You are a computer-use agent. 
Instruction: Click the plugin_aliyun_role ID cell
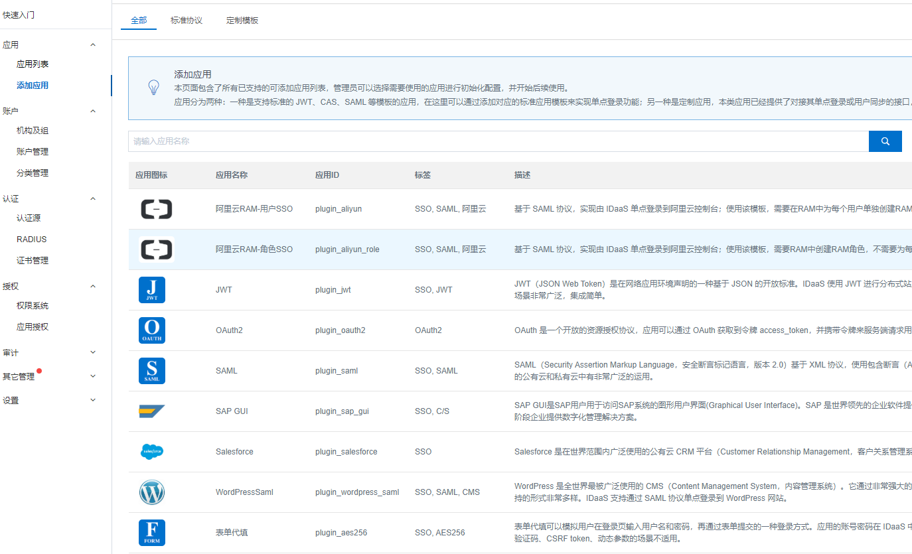(347, 249)
